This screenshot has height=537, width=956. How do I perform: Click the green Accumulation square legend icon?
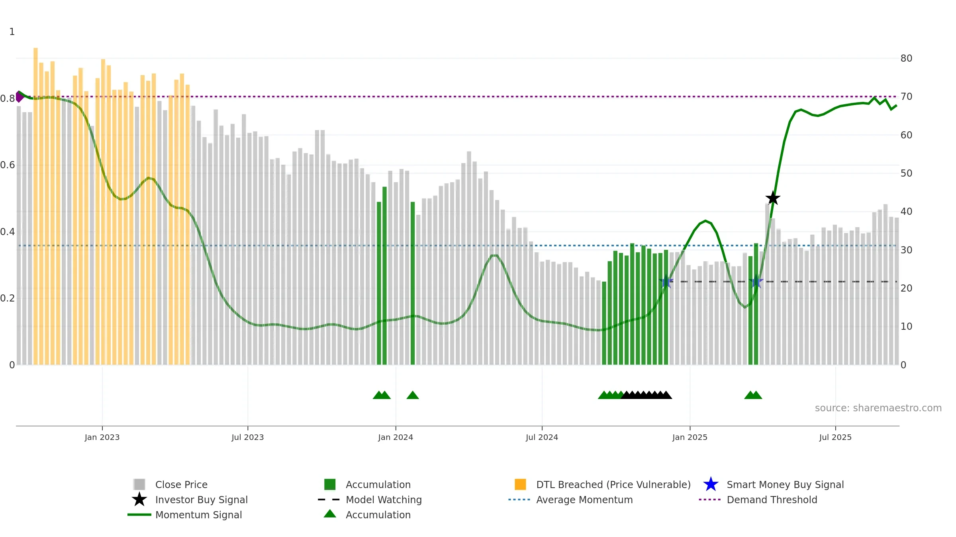coord(330,484)
